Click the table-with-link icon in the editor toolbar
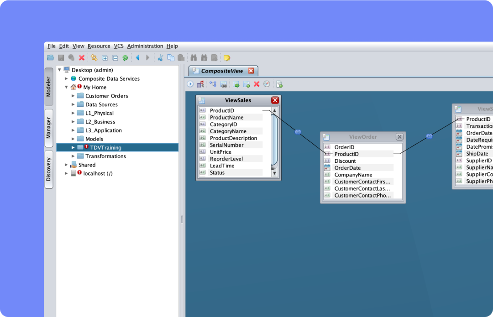The image size is (493, 317). (224, 84)
